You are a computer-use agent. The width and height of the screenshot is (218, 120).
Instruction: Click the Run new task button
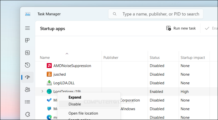pyautogui.click(x=181, y=28)
